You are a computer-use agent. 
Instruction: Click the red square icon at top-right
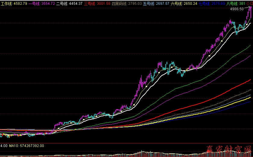click(x=251, y=4)
